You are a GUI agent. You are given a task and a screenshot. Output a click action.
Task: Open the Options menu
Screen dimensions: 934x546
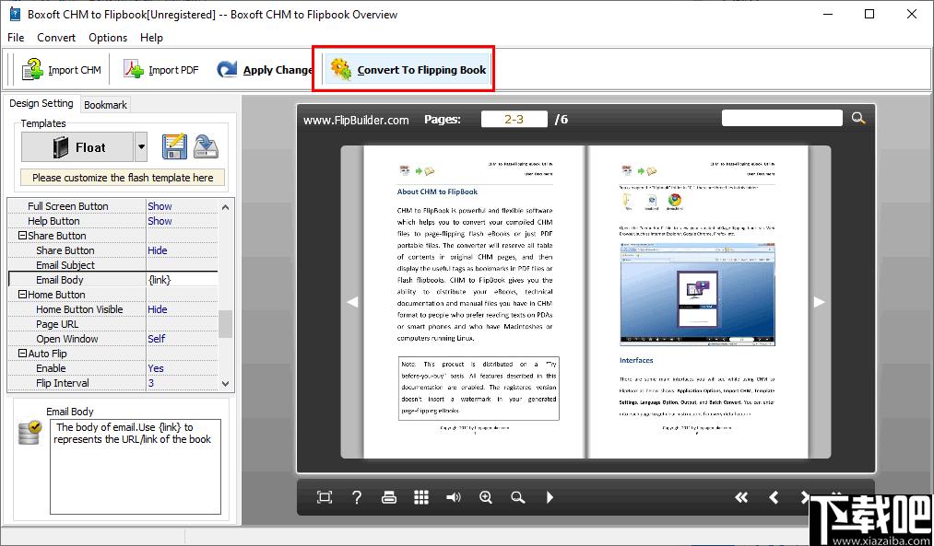pos(108,38)
